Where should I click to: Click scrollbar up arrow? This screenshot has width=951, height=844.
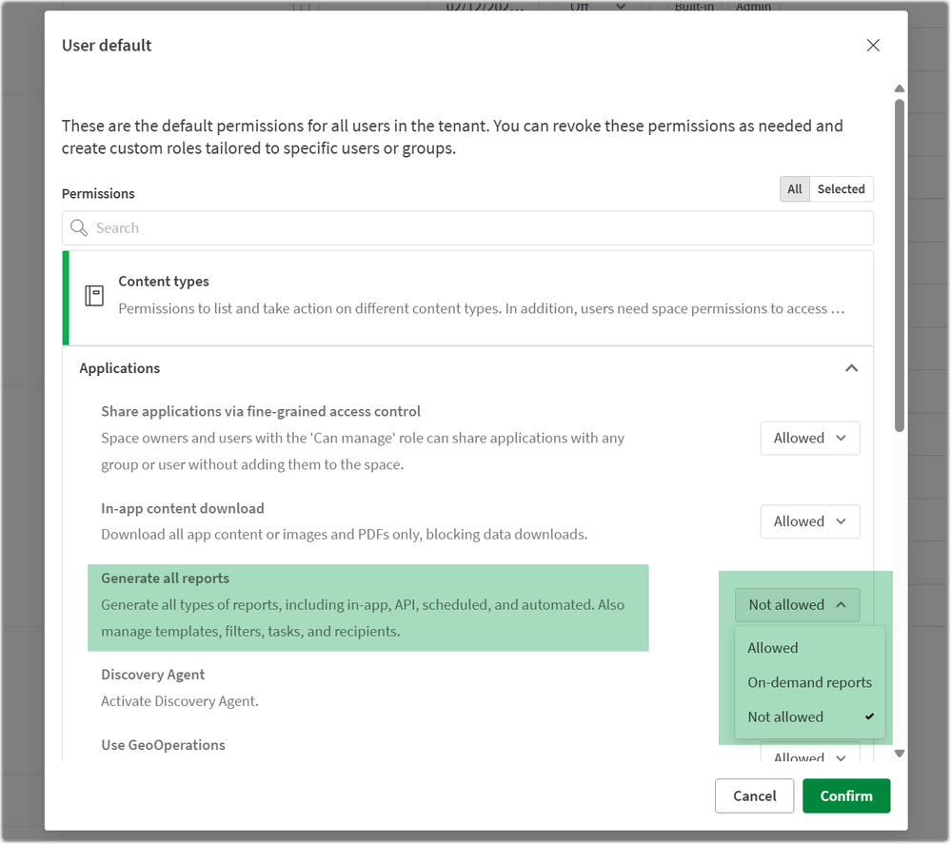[x=899, y=88]
